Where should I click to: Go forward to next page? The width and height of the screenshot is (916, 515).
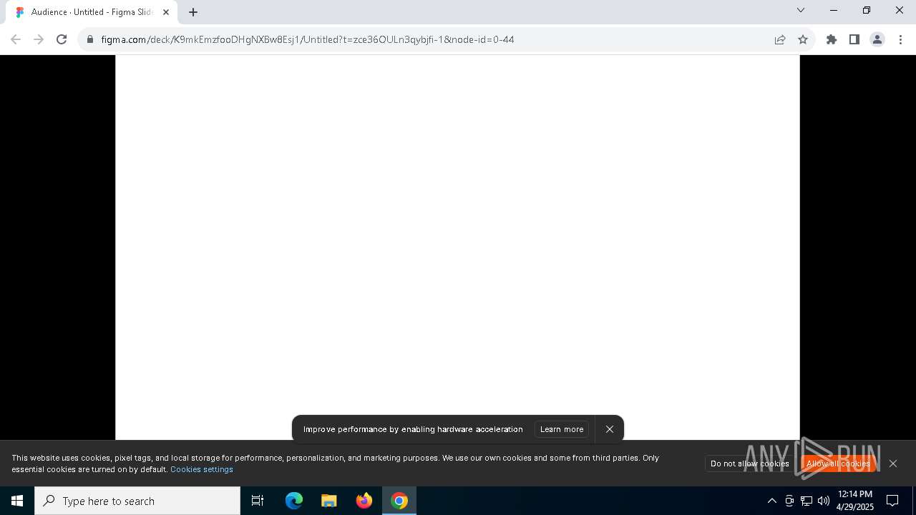[x=39, y=39]
